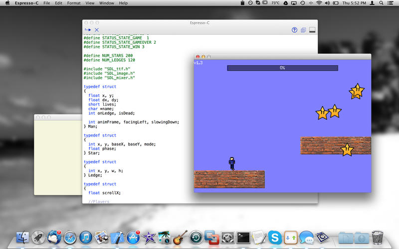399x249 pixels.
Task: Open the Notification Center list icon
Action: click(x=392, y=3)
